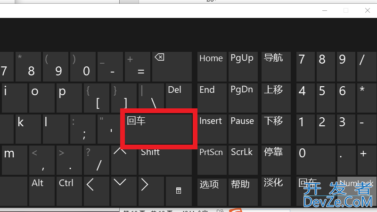Tap the comma and less-than key
Image resolution: width=377 pixels, height=212 pixels.
42,160
